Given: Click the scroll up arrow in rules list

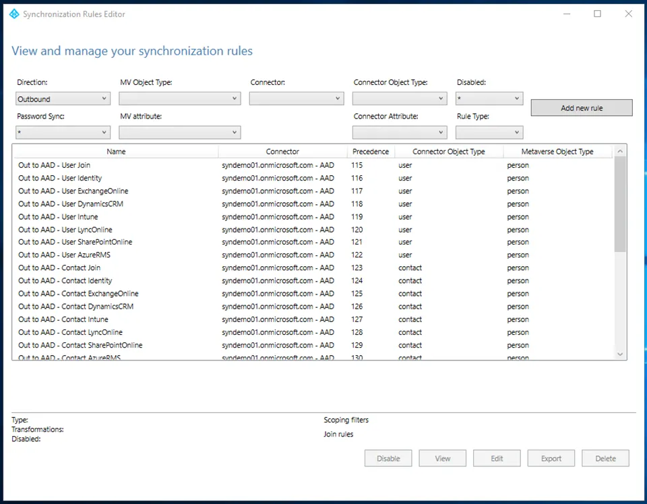Looking at the screenshot, I should [620, 152].
